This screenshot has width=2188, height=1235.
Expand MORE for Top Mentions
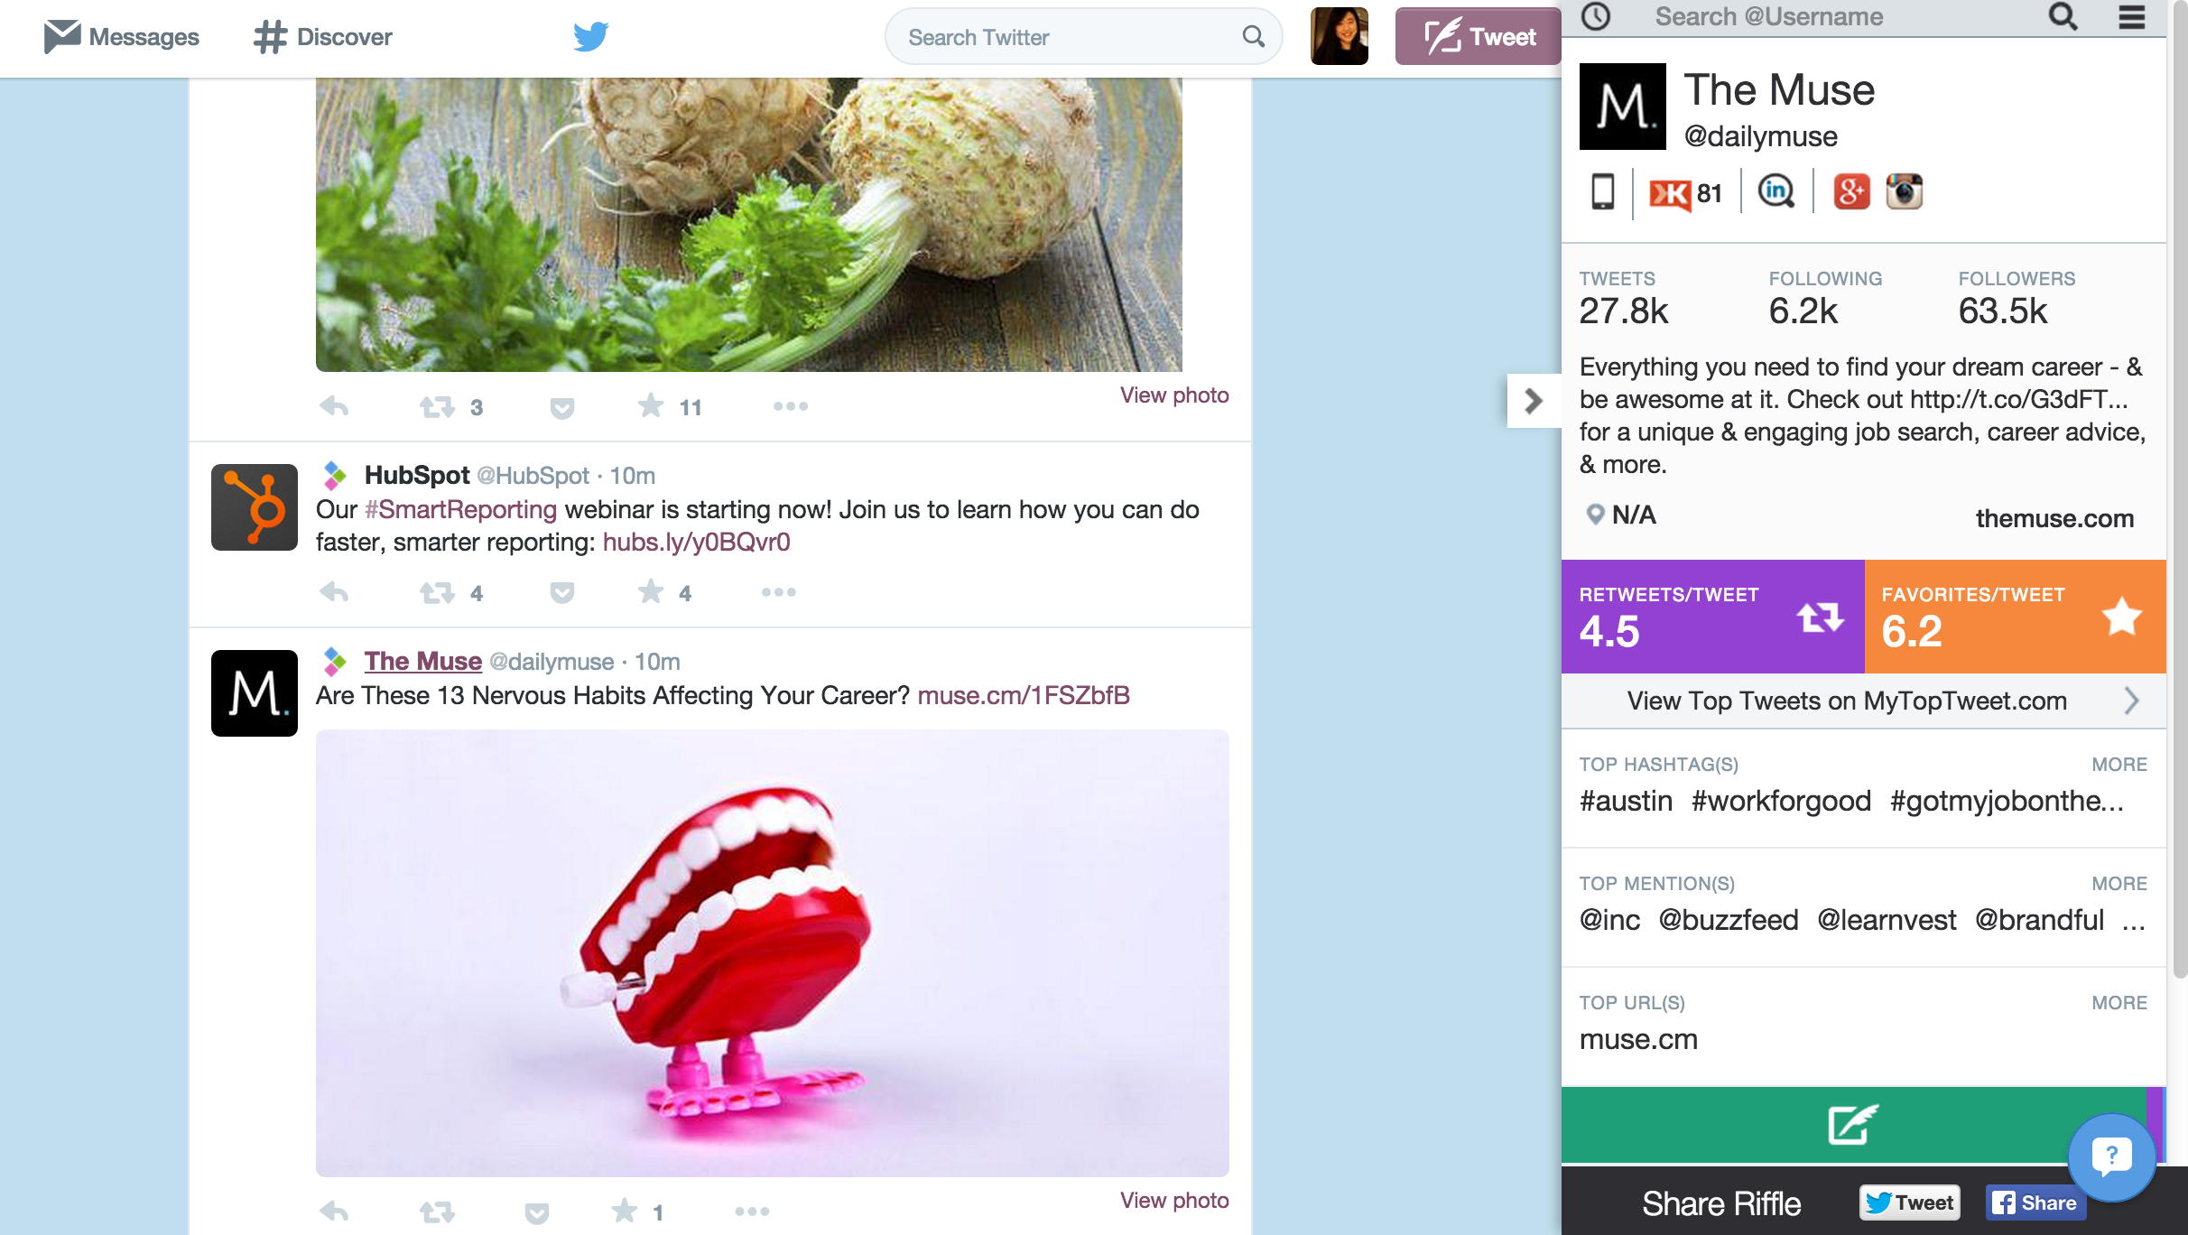2119,884
